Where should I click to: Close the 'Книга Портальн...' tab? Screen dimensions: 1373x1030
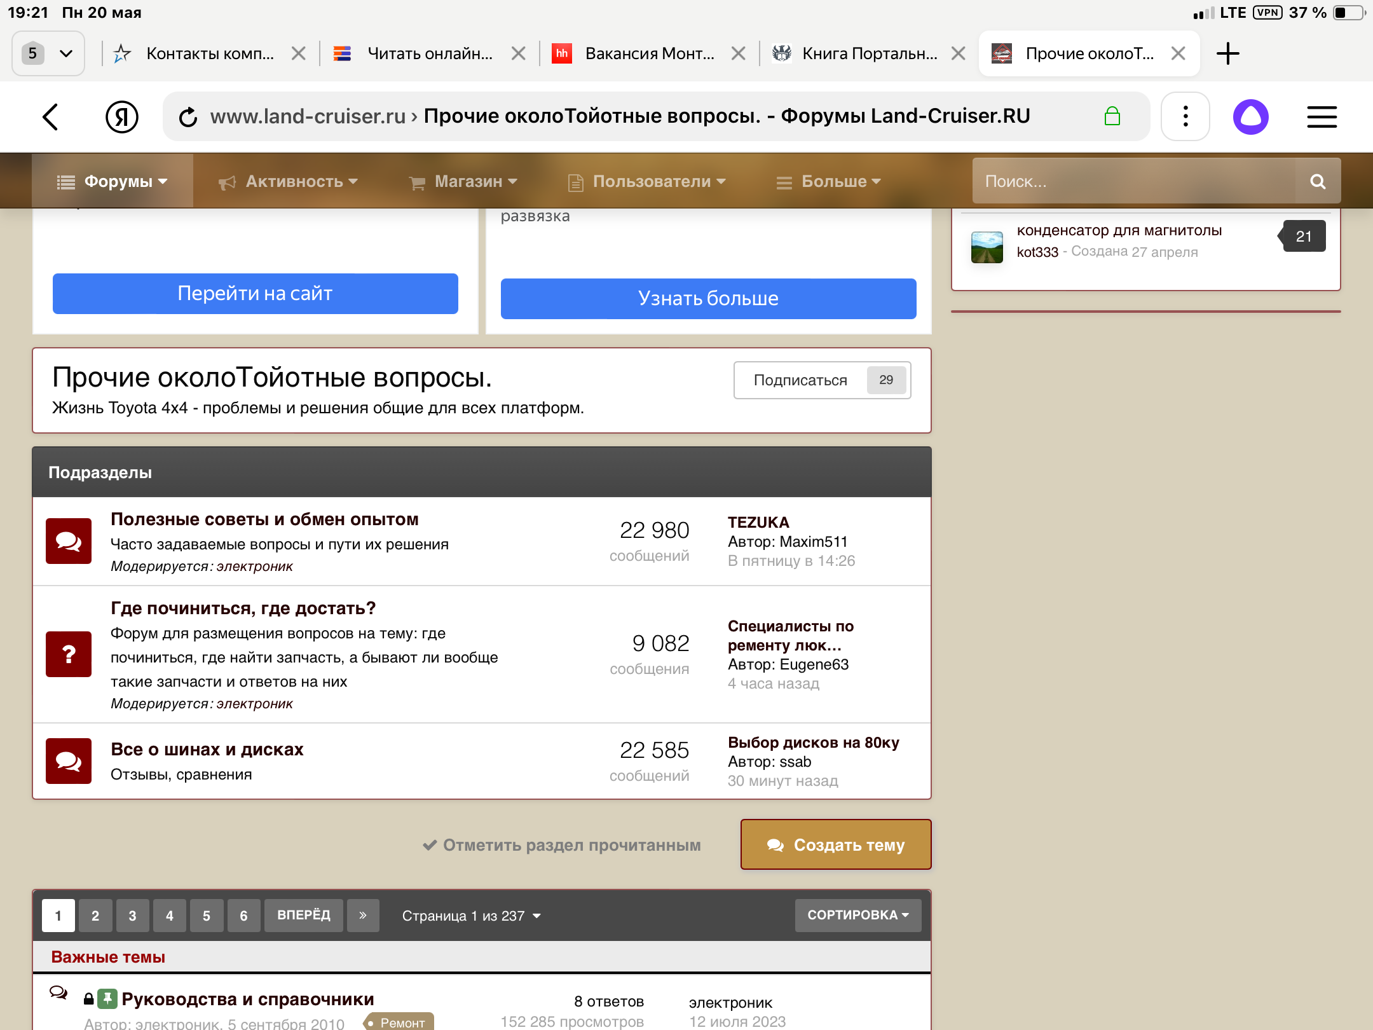pos(958,53)
